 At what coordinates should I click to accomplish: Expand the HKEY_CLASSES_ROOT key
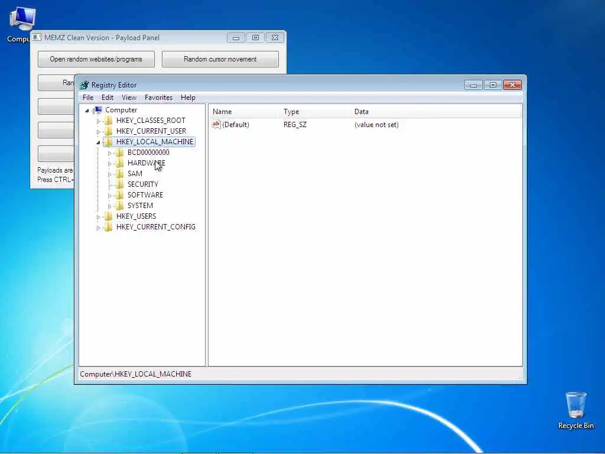coord(98,121)
